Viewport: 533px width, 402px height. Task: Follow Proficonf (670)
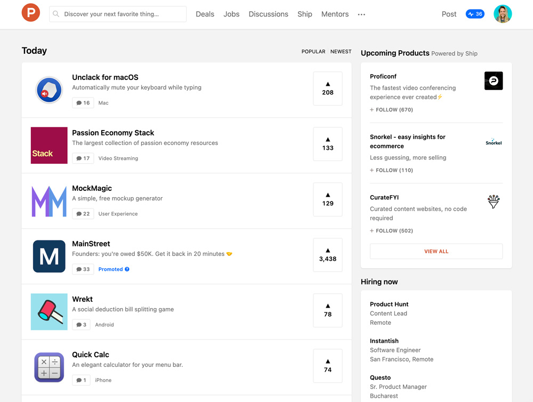[x=392, y=109]
